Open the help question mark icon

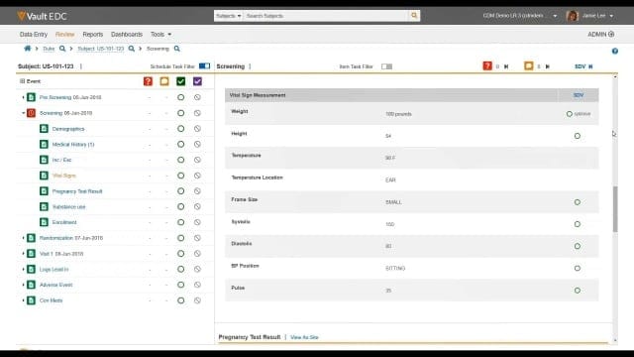click(x=614, y=51)
